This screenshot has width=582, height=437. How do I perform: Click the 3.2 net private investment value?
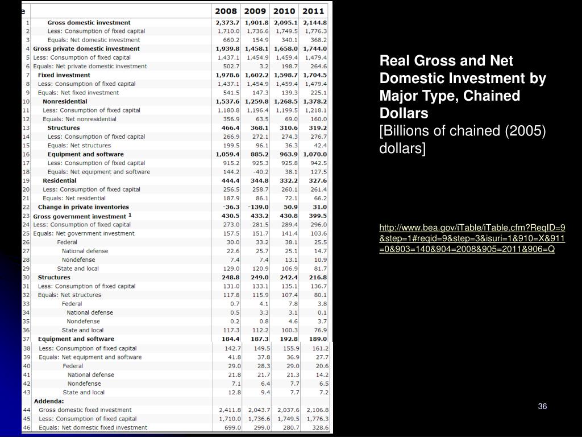tap(264, 67)
